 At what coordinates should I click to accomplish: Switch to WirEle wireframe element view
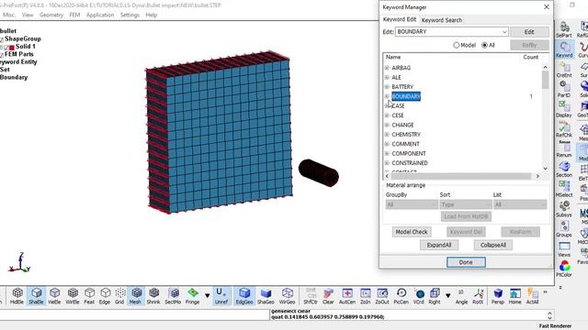pyautogui.click(x=73, y=295)
